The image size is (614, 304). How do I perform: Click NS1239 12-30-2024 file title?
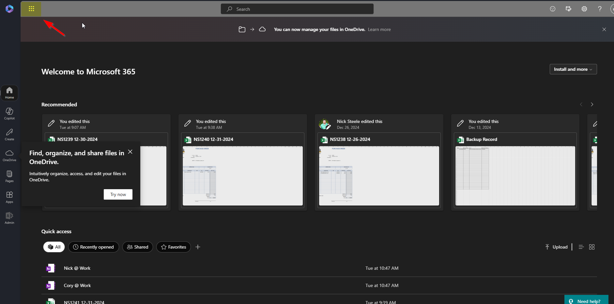(77, 139)
